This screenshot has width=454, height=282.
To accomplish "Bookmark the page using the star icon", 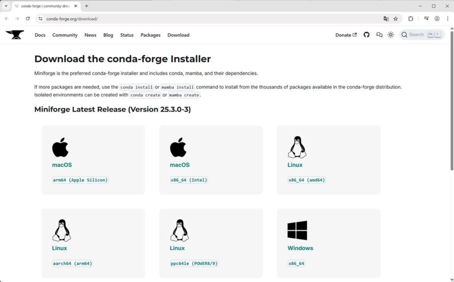I will 395,19.
